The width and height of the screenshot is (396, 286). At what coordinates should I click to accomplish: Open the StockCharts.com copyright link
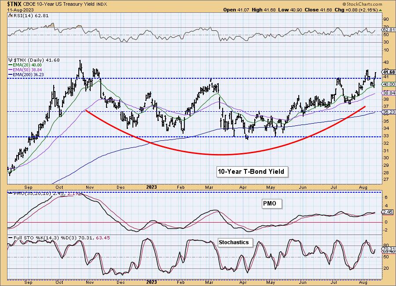pyautogui.click(x=362, y=4)
